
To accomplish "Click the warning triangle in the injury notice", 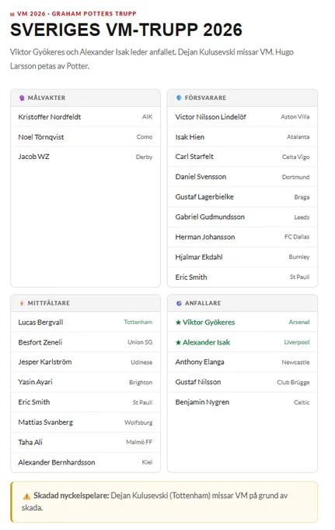I will pyautogui.click(x=26, y=496).
